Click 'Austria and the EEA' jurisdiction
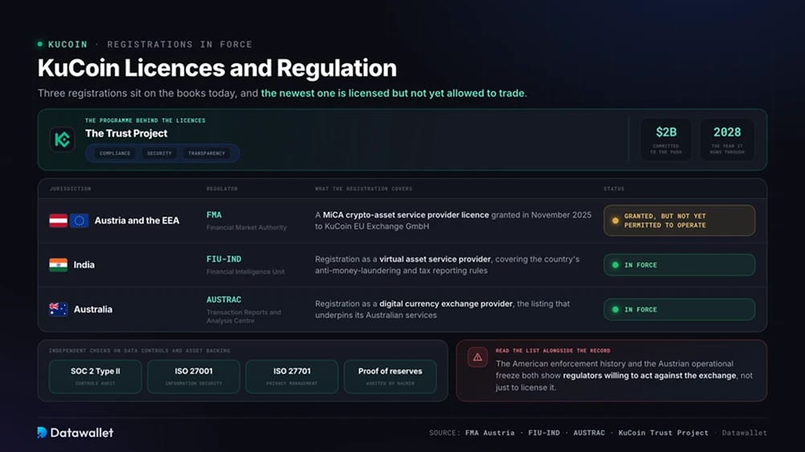 click(137, 221)
